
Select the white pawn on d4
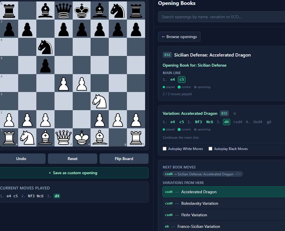tap(63, 83)
